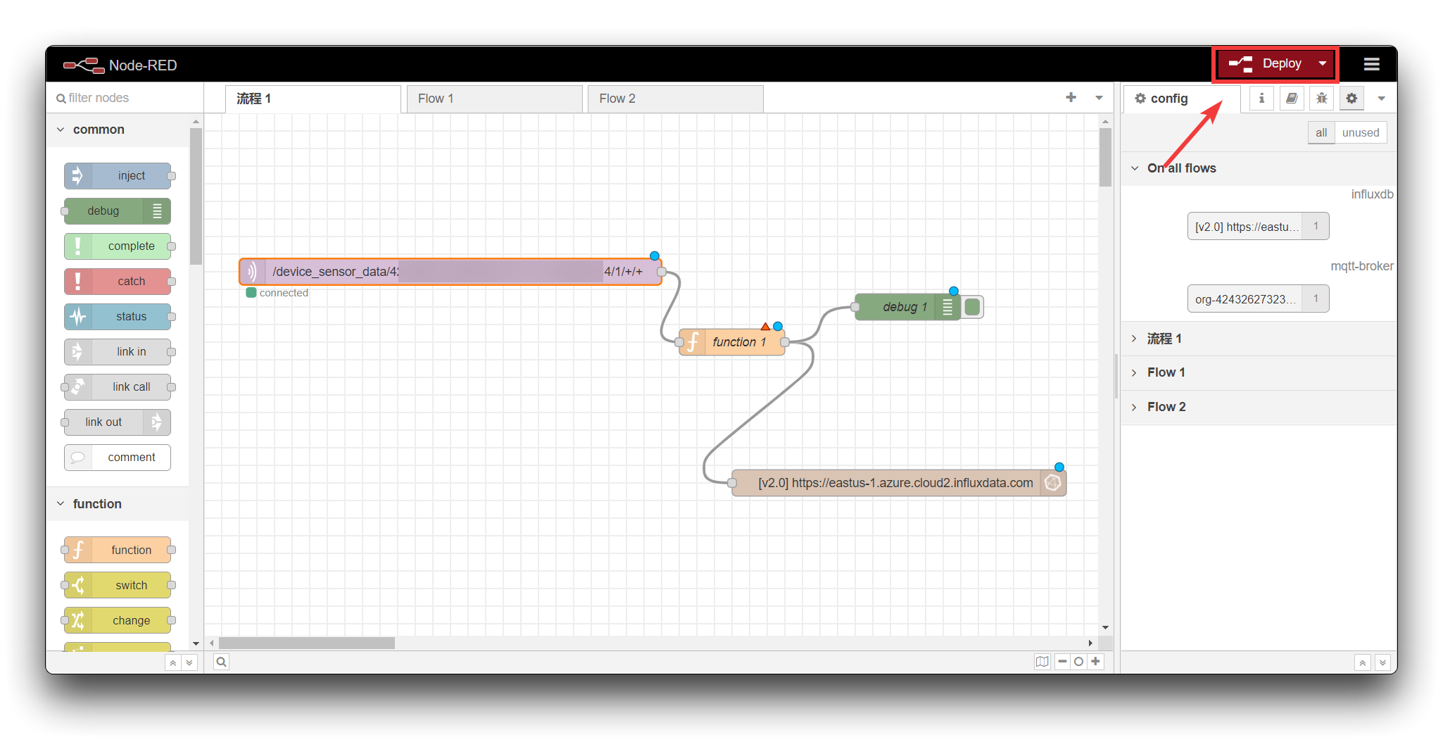The width and height of the screenshot is (1443, 742).
Task: Select the status node in palette
Action: pyautogui.click(x=118, y=317)
